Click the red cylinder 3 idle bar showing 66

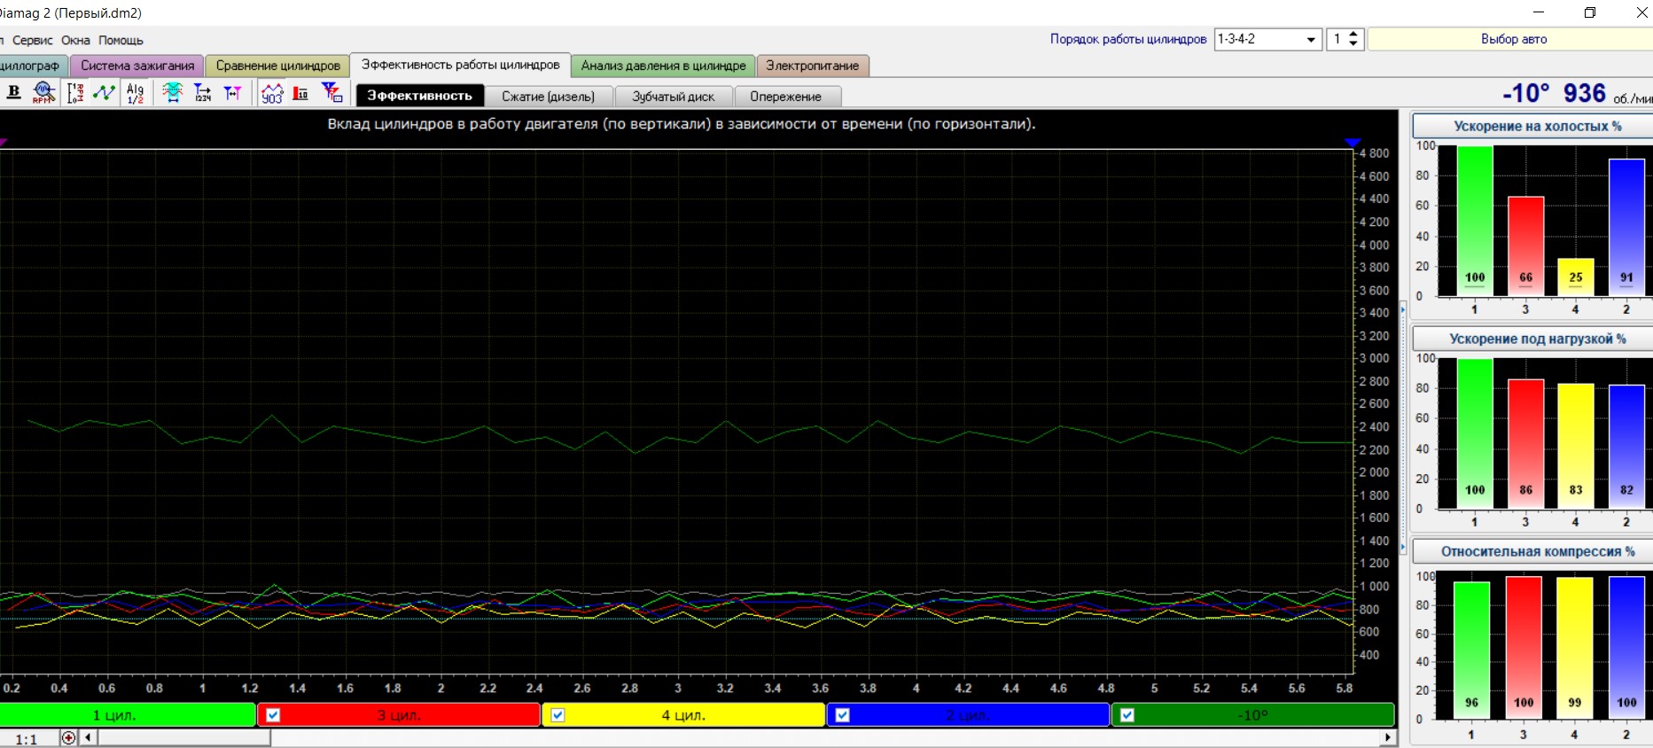(1525, 246)
